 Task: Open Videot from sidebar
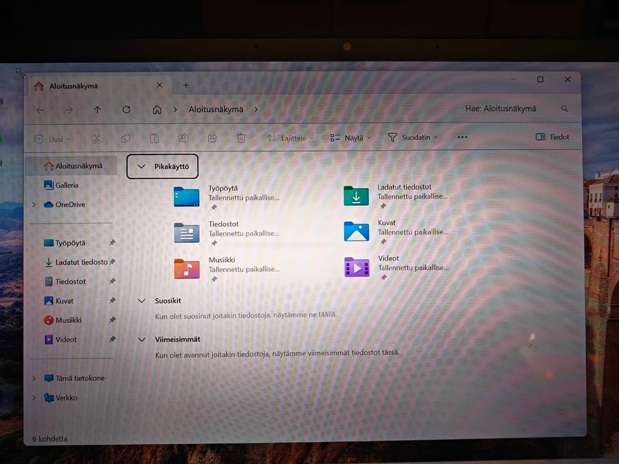pos(61,340)
